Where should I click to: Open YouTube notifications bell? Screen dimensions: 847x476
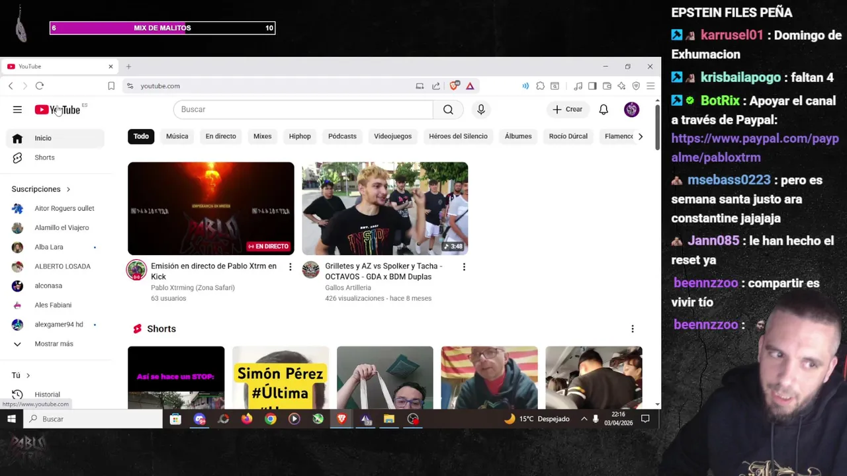[x=603, y=110]
